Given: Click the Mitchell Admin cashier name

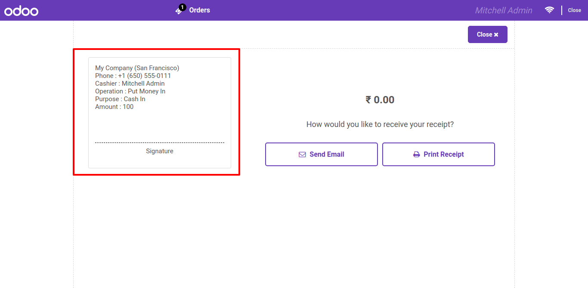Looking at the screenshot, I should tap(504, 10).
